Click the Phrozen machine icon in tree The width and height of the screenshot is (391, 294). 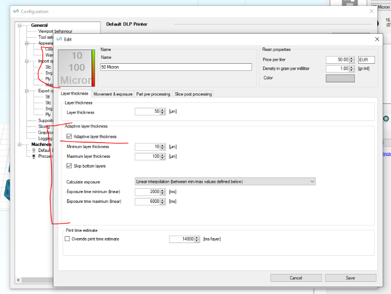click(x=34, y=156)
